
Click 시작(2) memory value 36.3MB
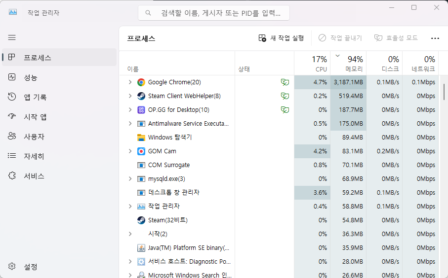[x=348, y=234]
